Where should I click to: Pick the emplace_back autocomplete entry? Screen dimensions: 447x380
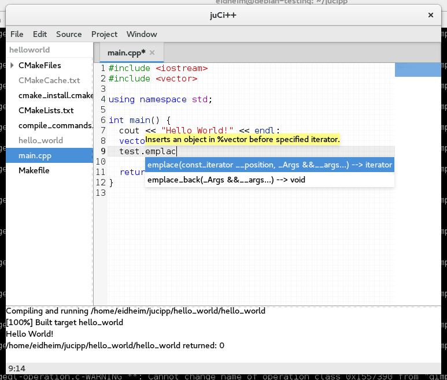click(226, 180)
